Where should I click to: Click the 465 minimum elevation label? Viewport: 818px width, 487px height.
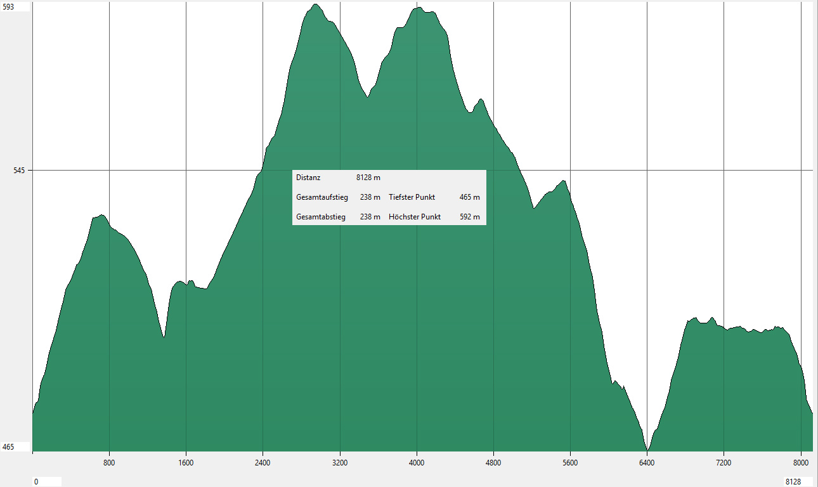pos(9,447)
